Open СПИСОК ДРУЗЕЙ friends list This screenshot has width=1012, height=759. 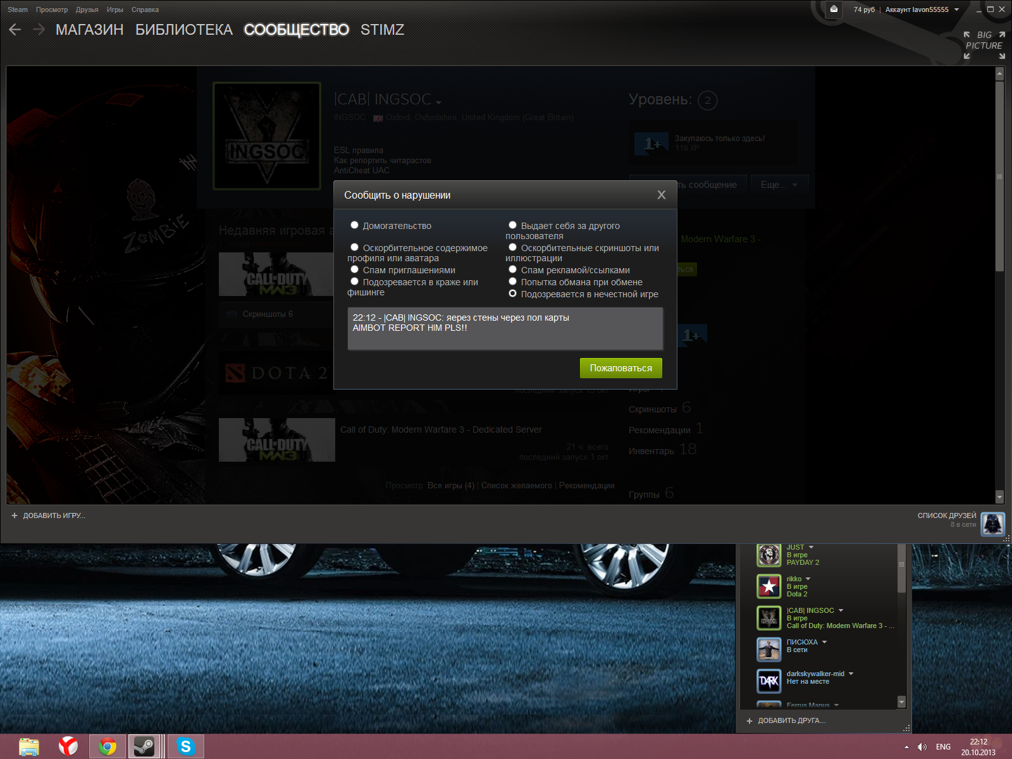click(947, 515)
